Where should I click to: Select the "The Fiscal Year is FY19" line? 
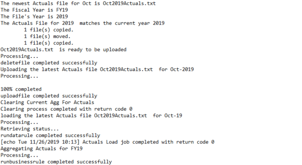click(x=30, y=10)
